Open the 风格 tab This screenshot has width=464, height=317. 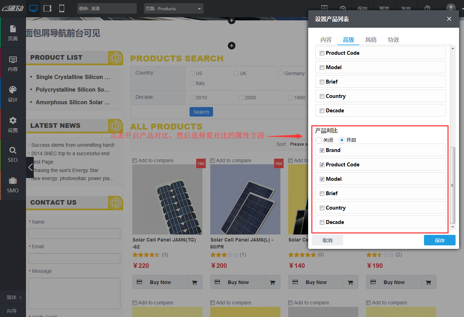(371, 40)
